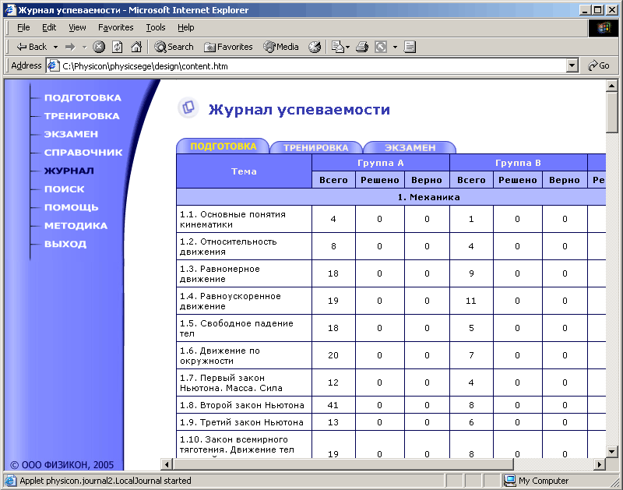Expand the Back button history dropdown
This screenshot has height=490, width=623.
[x=55, y=47]
